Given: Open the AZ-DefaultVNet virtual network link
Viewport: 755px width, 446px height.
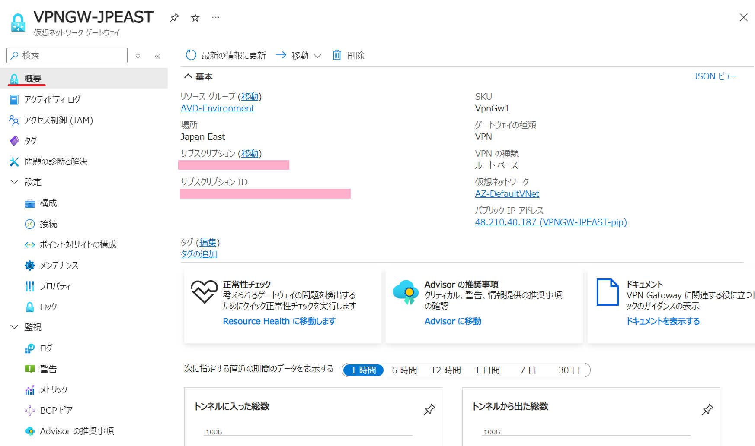Looking at the screenshot, I should (x=507, y=194).
